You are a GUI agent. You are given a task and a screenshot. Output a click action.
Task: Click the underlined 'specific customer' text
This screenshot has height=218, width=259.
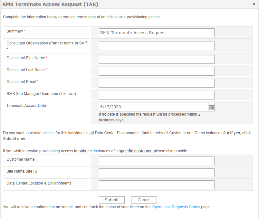click(x=135, y=151)
